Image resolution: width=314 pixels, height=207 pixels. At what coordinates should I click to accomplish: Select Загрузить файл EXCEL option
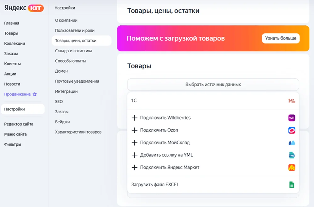tap(213, 185)
